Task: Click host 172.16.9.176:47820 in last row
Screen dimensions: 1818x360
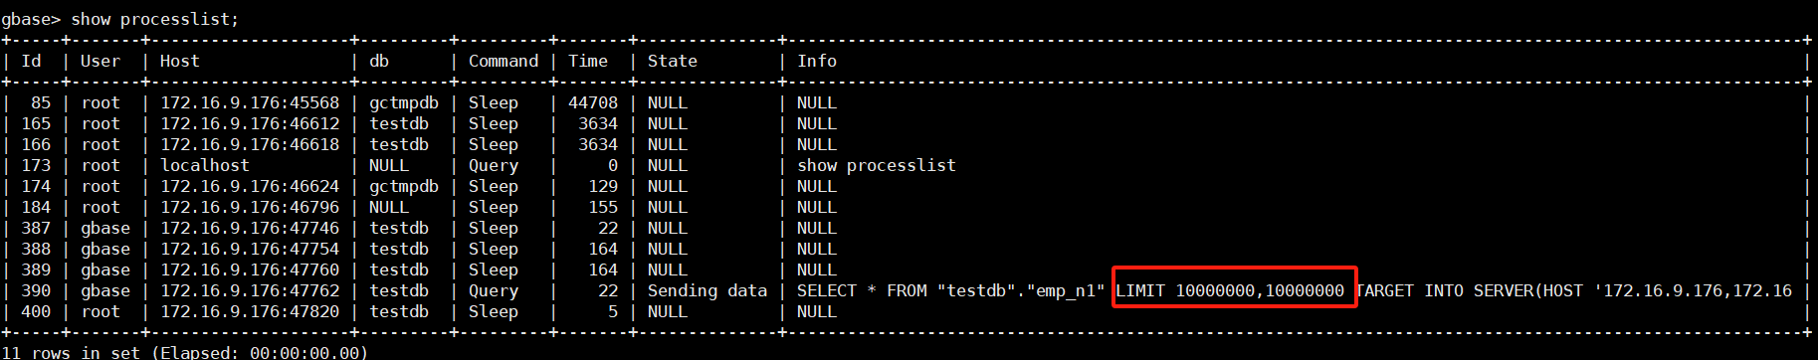Action: [250, 311]
